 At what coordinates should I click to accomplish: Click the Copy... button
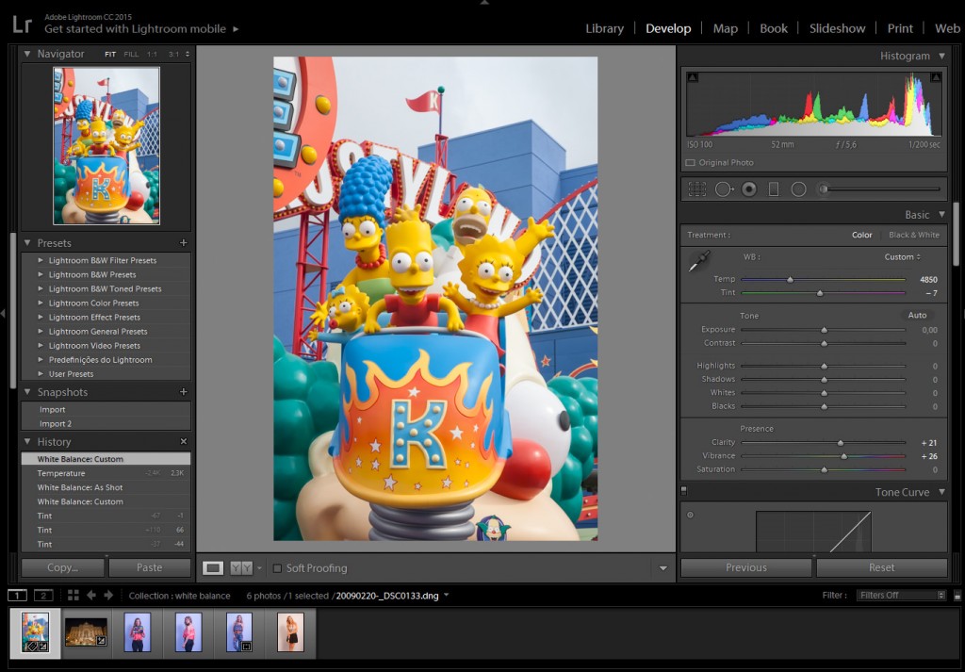63,568
